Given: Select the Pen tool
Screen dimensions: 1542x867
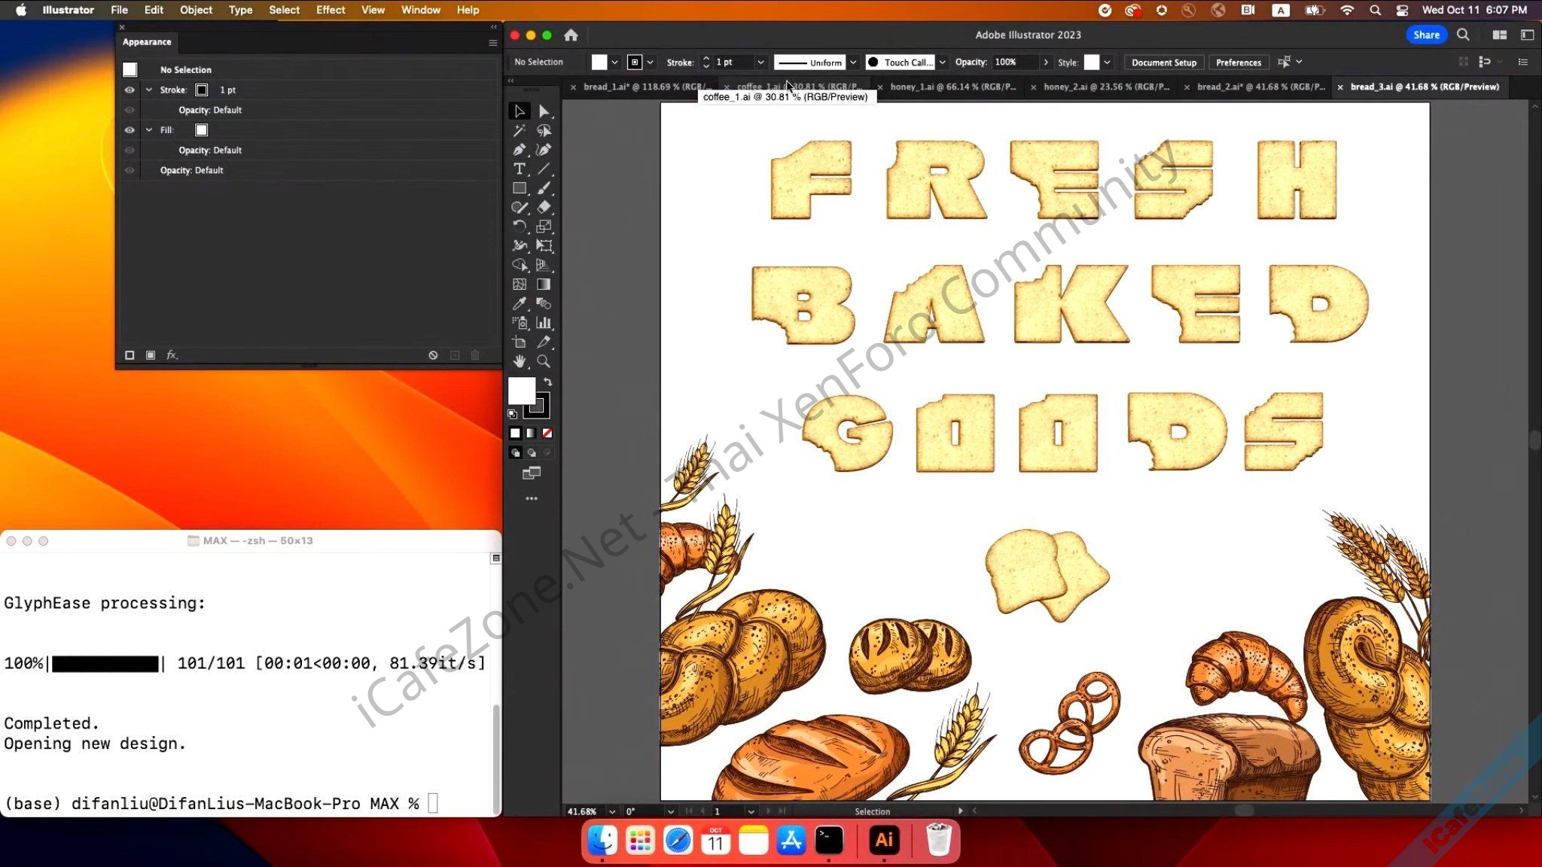Looking at the screenshot, I should click(519, 150).
